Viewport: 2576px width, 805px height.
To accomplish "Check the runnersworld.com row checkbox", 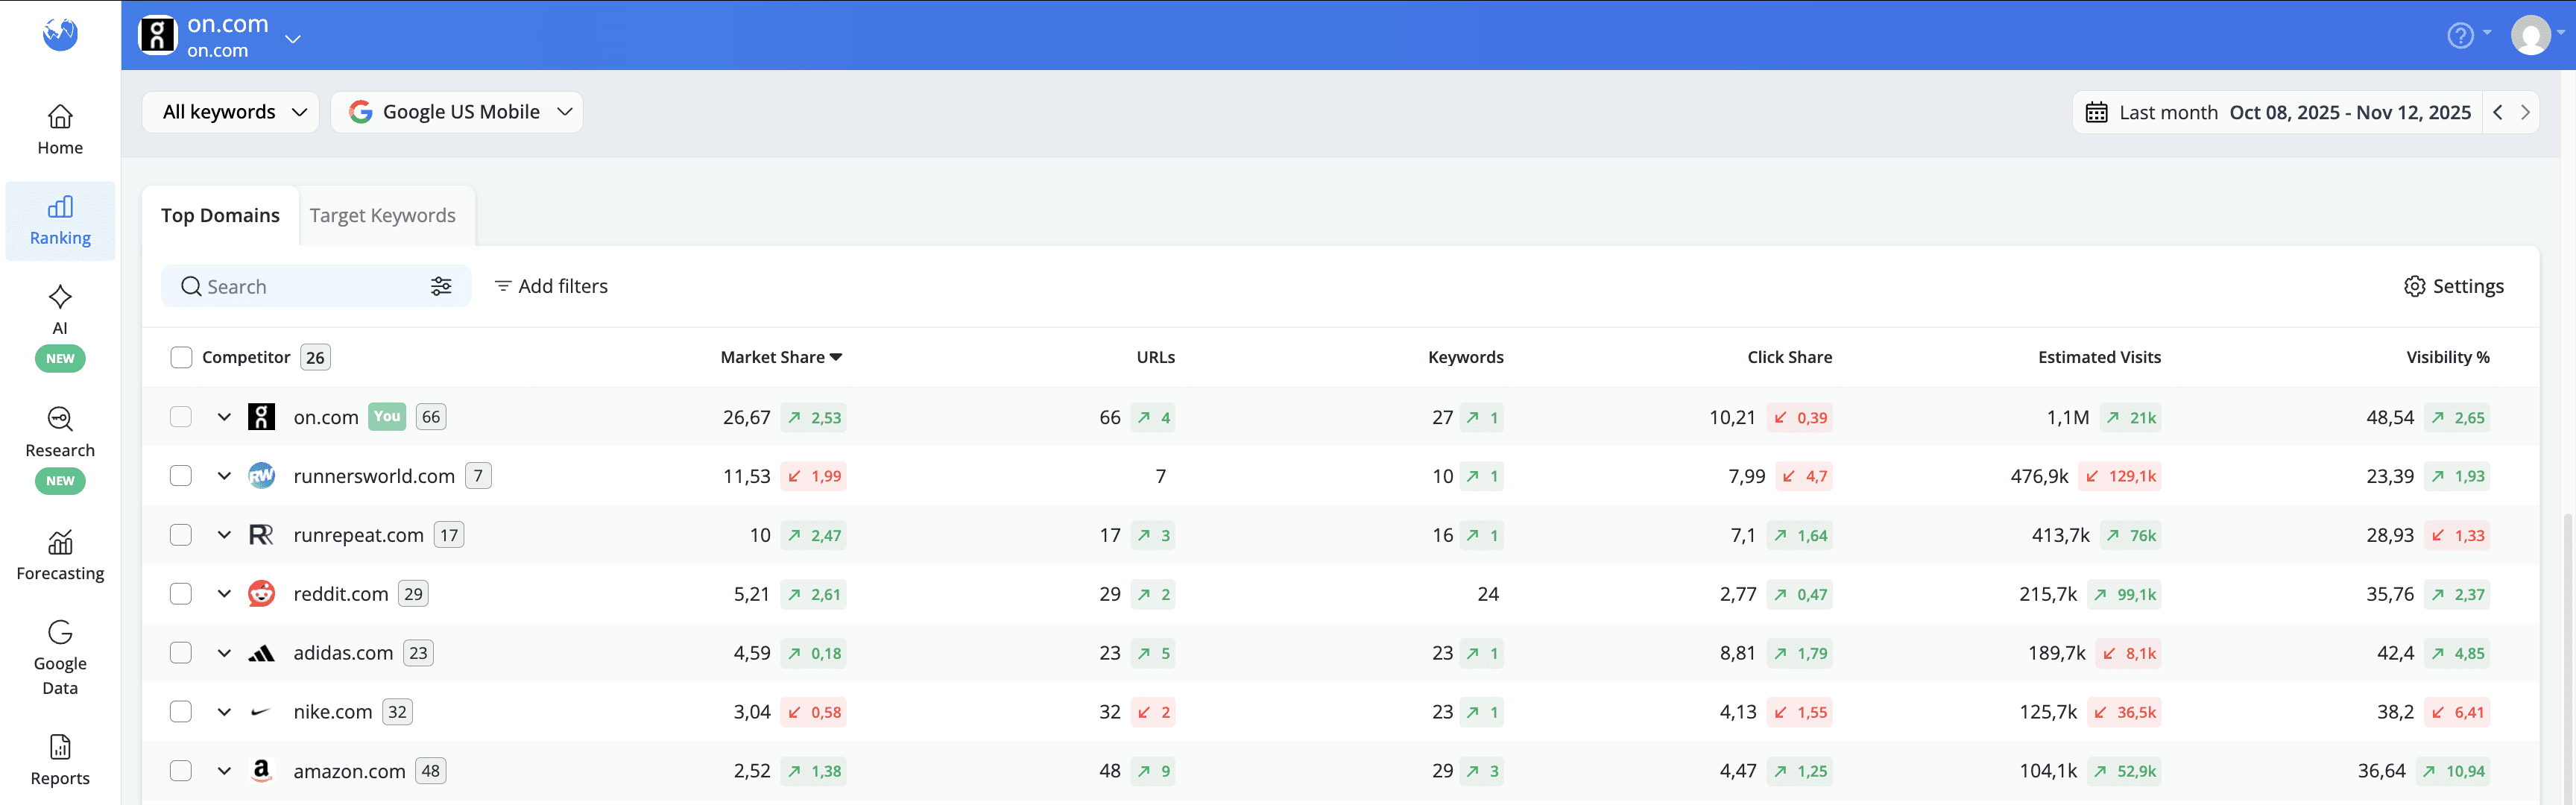I will (181, 476).
